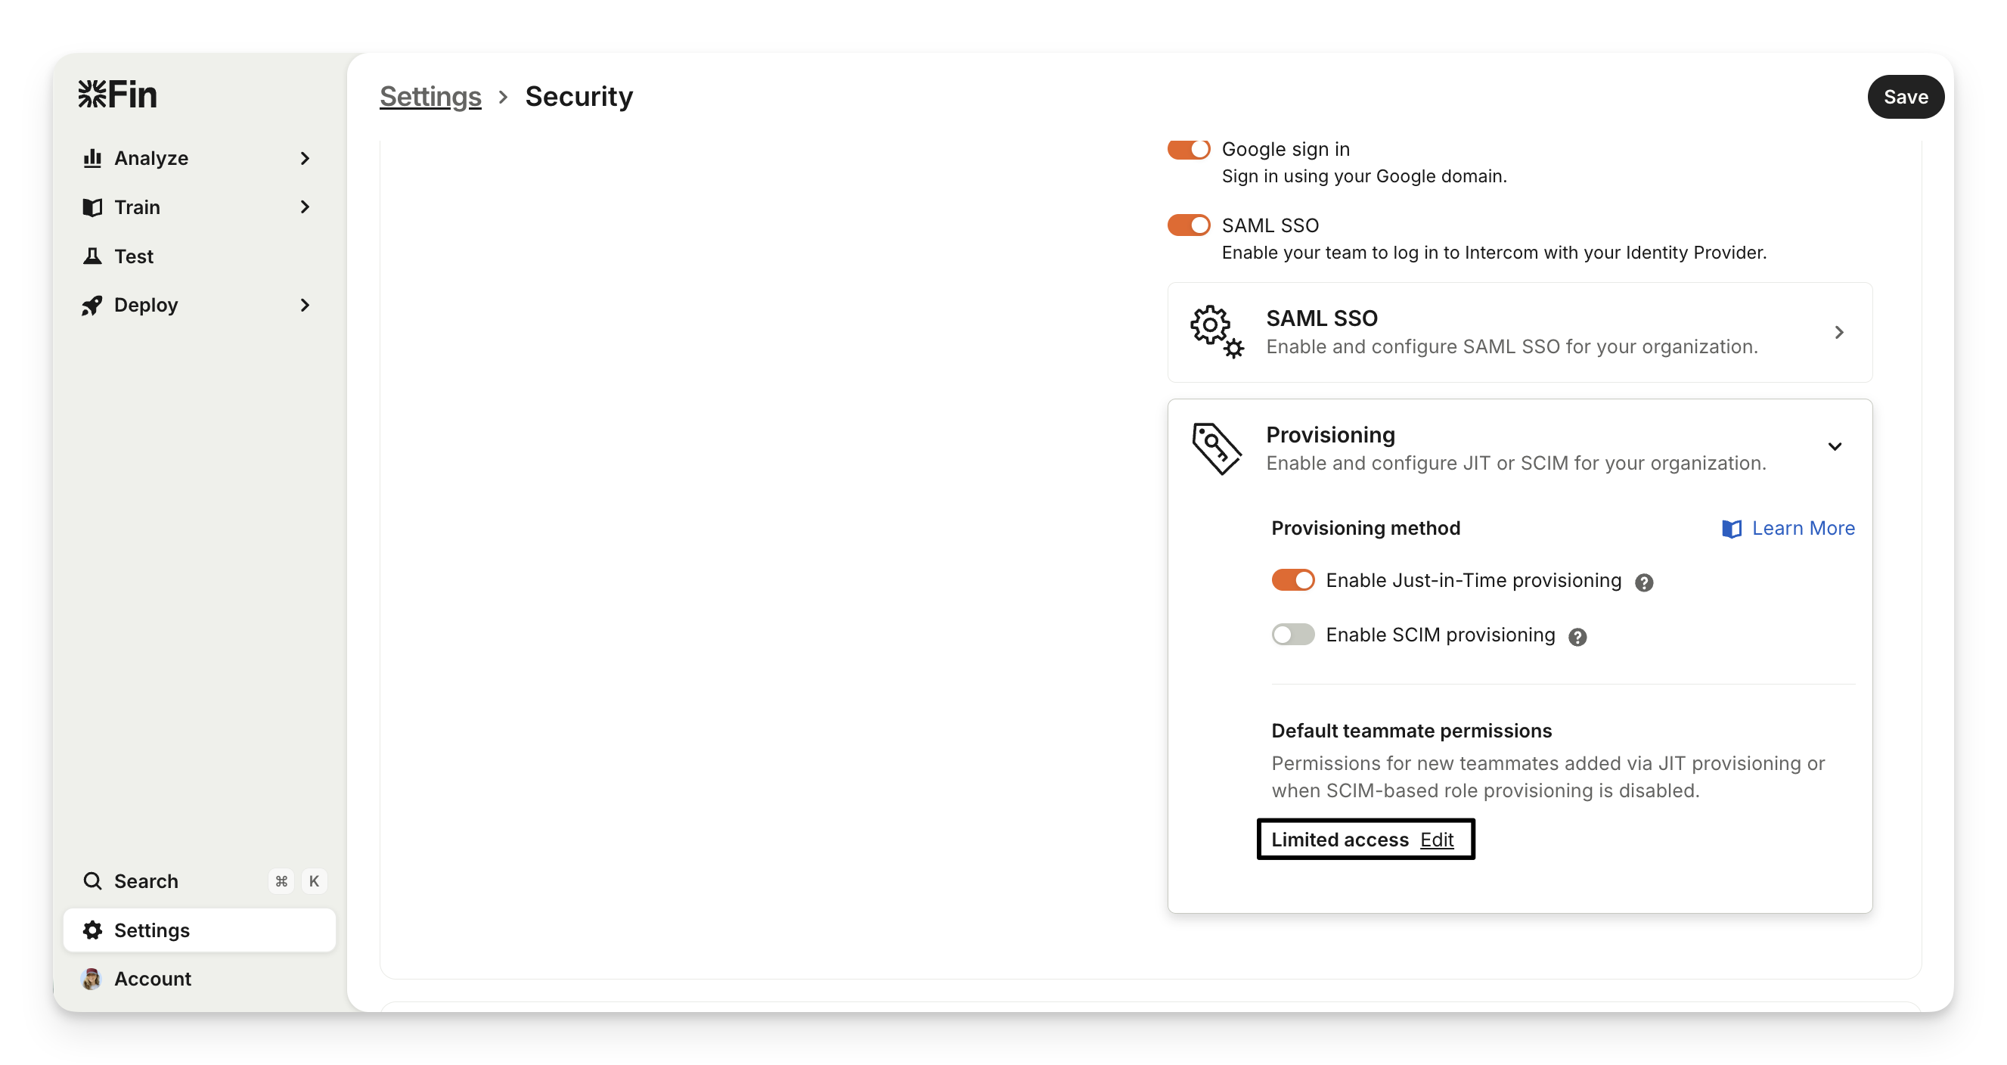Open SAML SSO configuration chevron
This screenshot has width=2007, height=1065.
point(1838,333)
